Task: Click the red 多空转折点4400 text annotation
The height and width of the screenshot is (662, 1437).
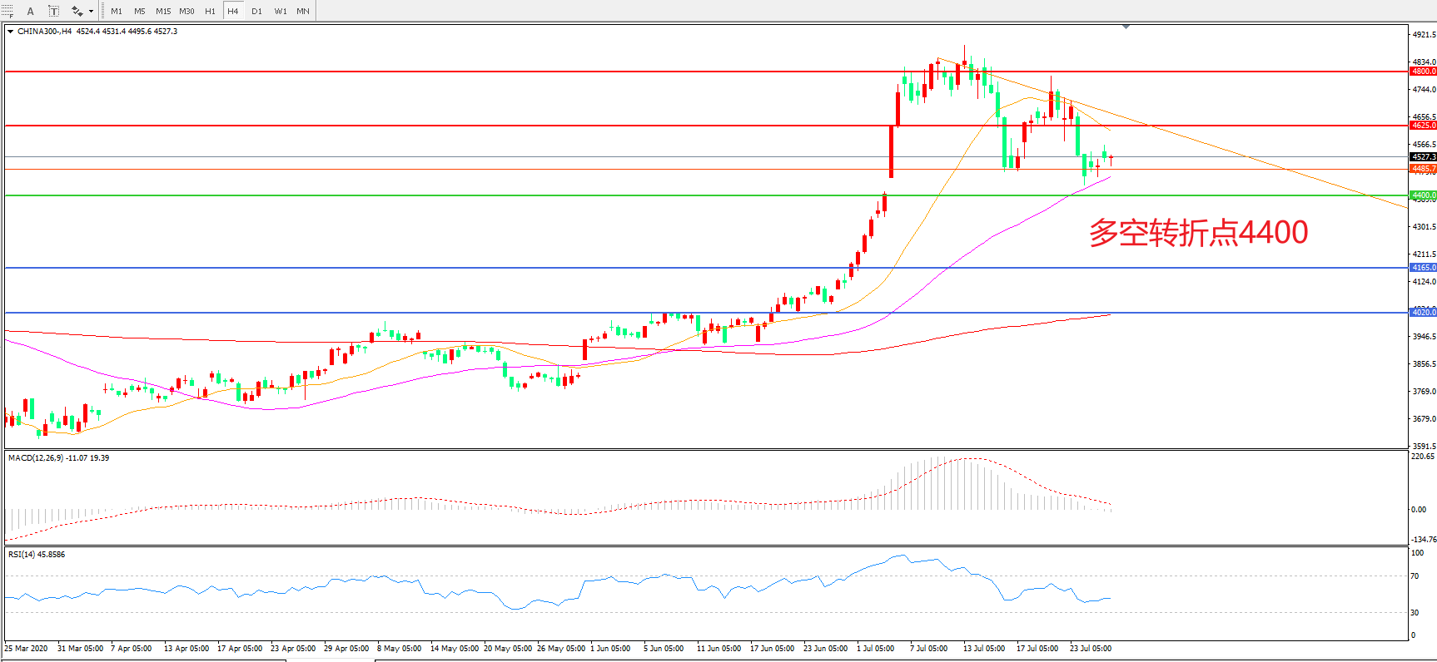Action: [1198, 233]
